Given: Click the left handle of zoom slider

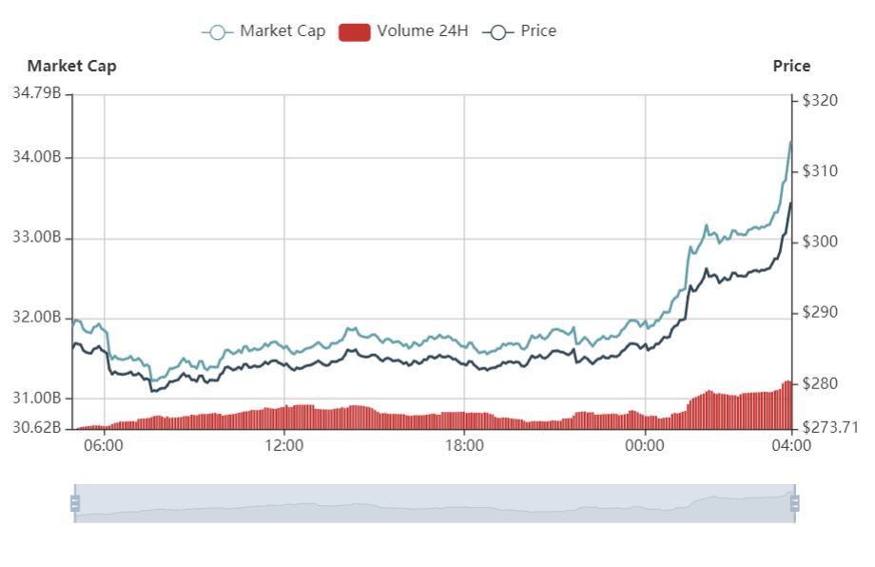Looking at the screenshot, I should (74, 503).
